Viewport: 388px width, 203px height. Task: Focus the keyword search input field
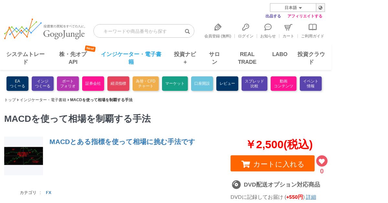point(139,31)
